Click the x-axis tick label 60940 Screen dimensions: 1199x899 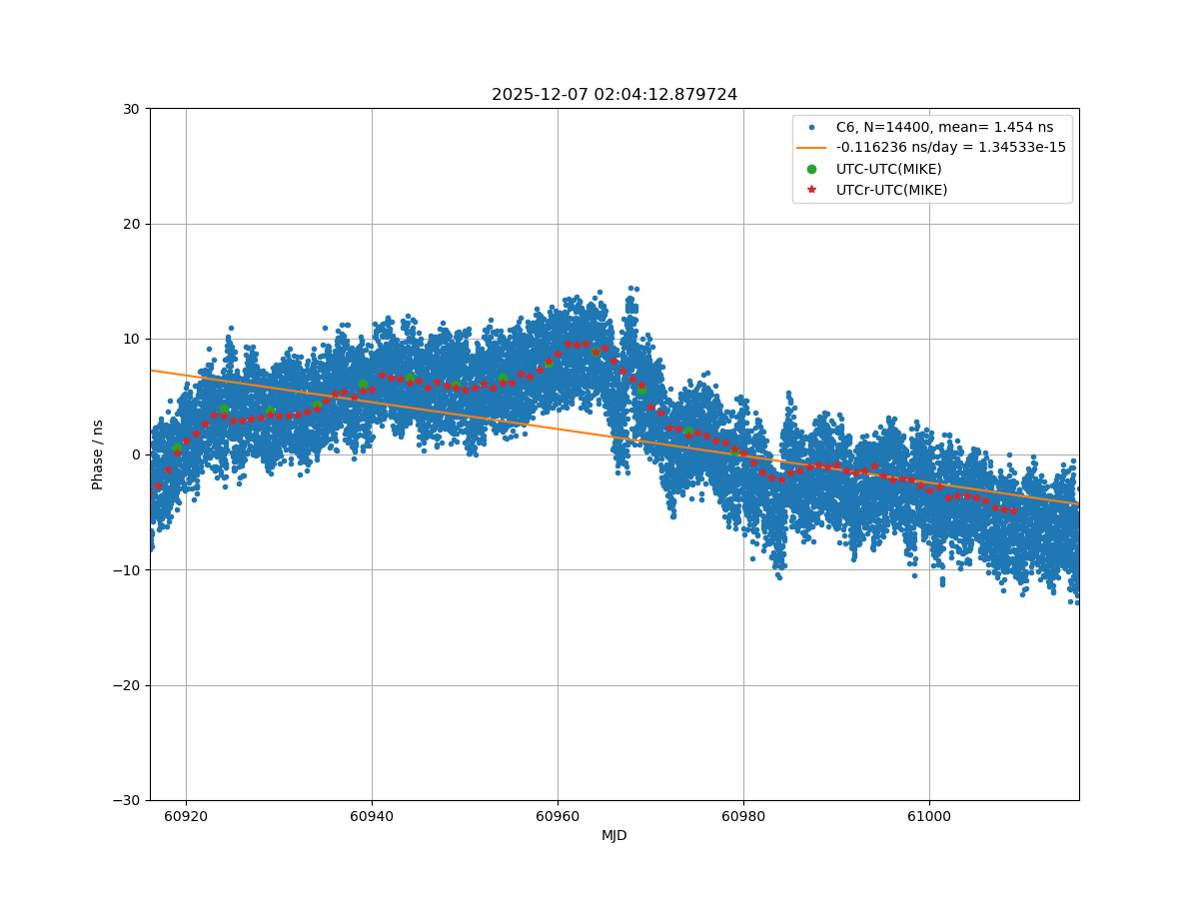(372, 816)
